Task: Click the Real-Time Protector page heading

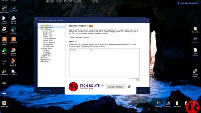Action: [x=78, y=26]
